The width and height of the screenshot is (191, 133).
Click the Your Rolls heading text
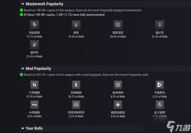click(34, 128)
